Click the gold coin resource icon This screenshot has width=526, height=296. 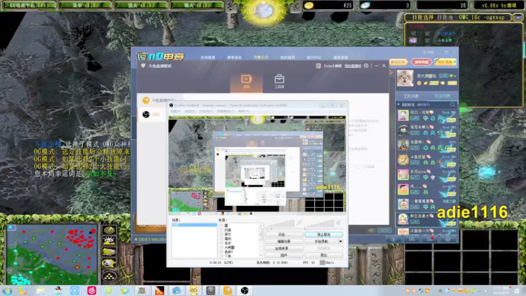pyautogui.click(x=309, y=5)
